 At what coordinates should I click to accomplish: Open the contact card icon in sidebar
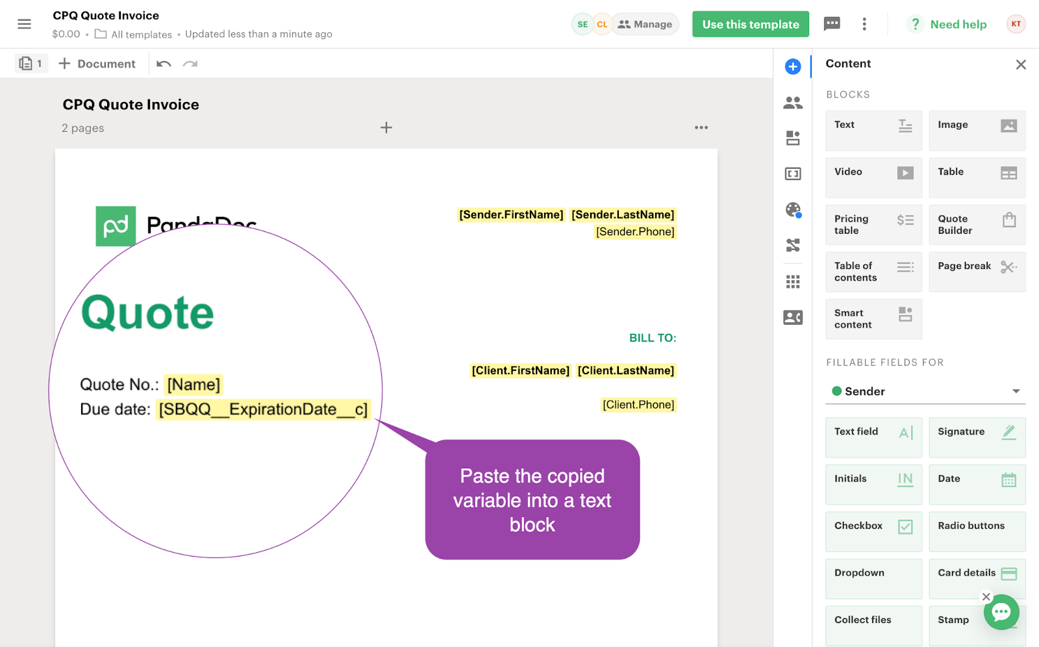pos(793,317)
